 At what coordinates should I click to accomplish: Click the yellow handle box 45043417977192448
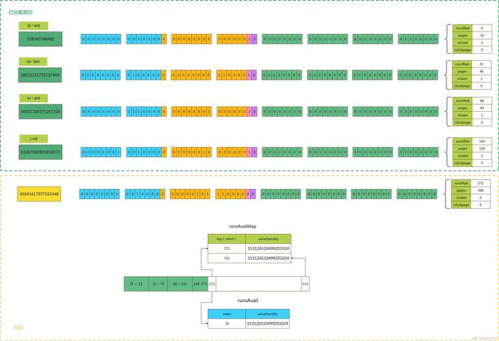coord(38,194)
